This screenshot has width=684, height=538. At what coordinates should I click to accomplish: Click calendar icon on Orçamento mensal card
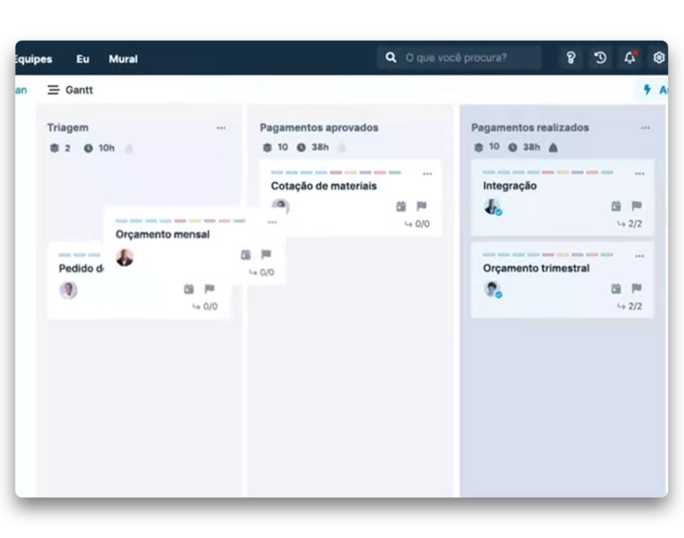246,254
